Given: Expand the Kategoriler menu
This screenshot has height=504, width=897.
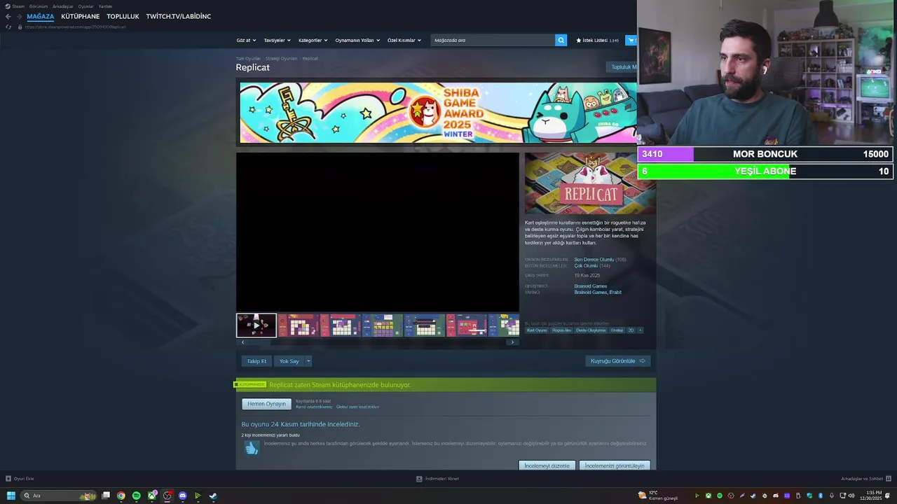Looking at the screenshot, I should [x=313, y=40].
